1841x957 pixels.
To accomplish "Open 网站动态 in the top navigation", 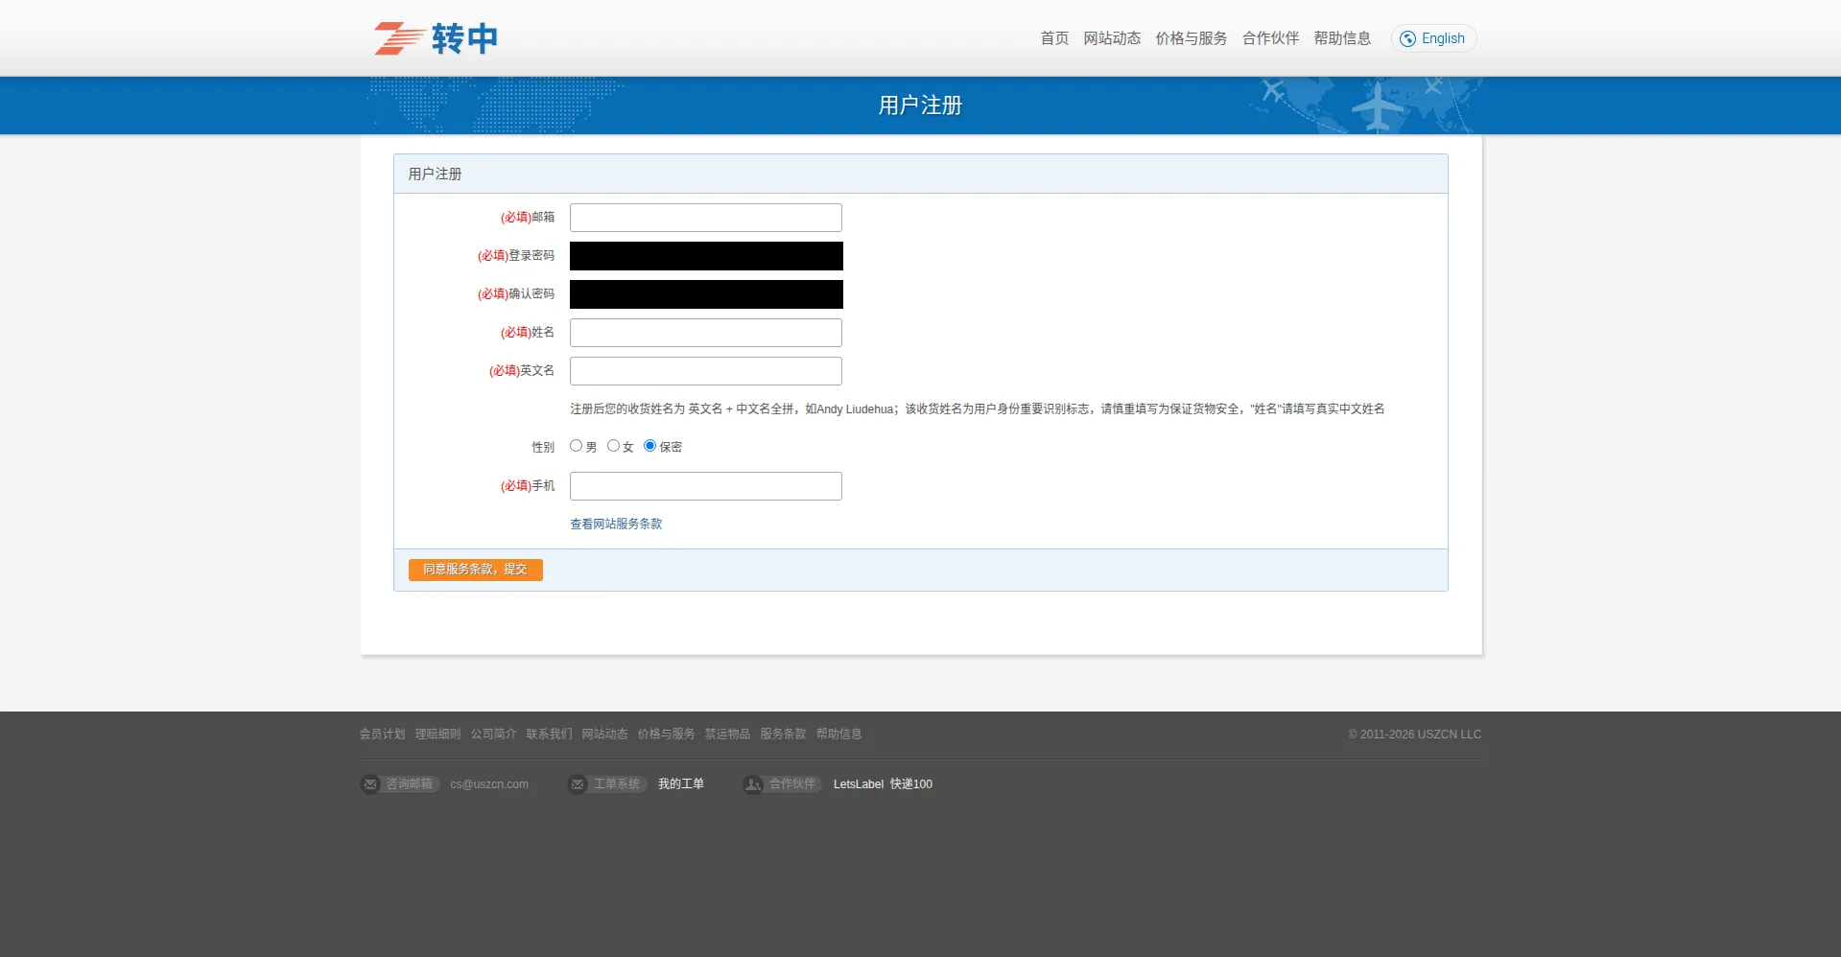I will click(1112, 38).
